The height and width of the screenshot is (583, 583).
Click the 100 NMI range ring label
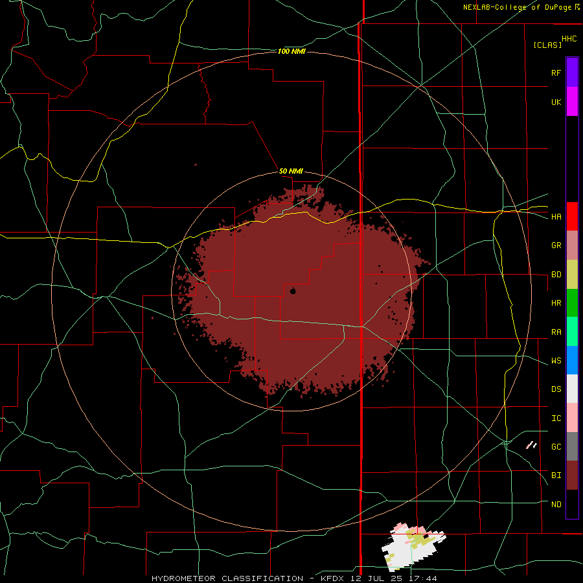pyautogui.click(x=291, y=51)
